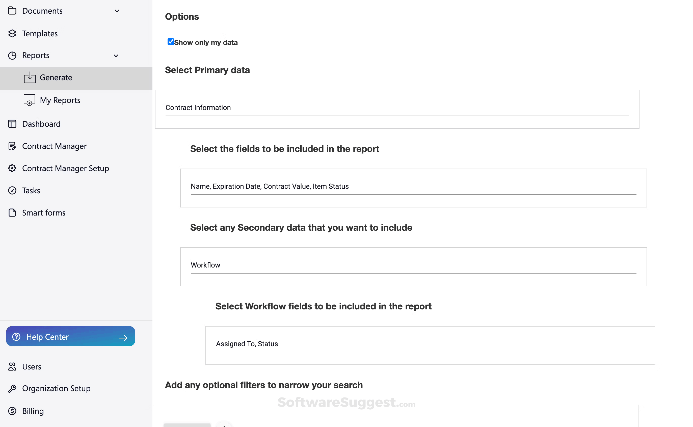Open Contract Manager page
This screenshot has height=427, width=693.
[x=54, y=146]
